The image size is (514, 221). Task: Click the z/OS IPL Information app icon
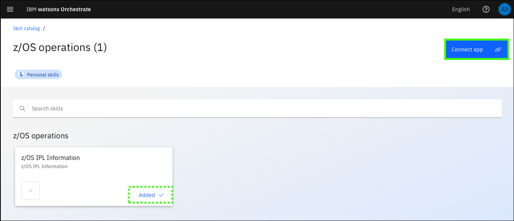click(31, 190)
